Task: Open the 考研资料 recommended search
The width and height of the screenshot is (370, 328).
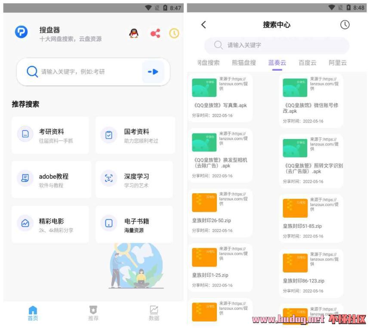Action: pos(50,135)
